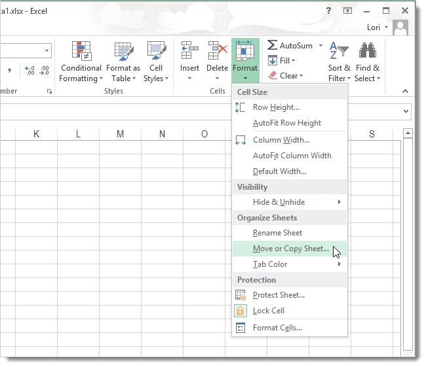Choose Column Width menu item
426x367 pixels.
(x=290, y=140)
